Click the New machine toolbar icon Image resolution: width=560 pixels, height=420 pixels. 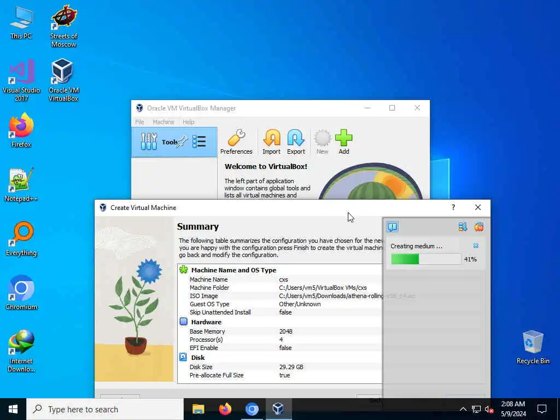[322, 142]
